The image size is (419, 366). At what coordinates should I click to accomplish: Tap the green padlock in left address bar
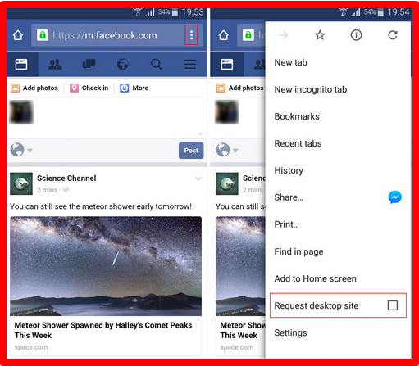pos(43,35)
